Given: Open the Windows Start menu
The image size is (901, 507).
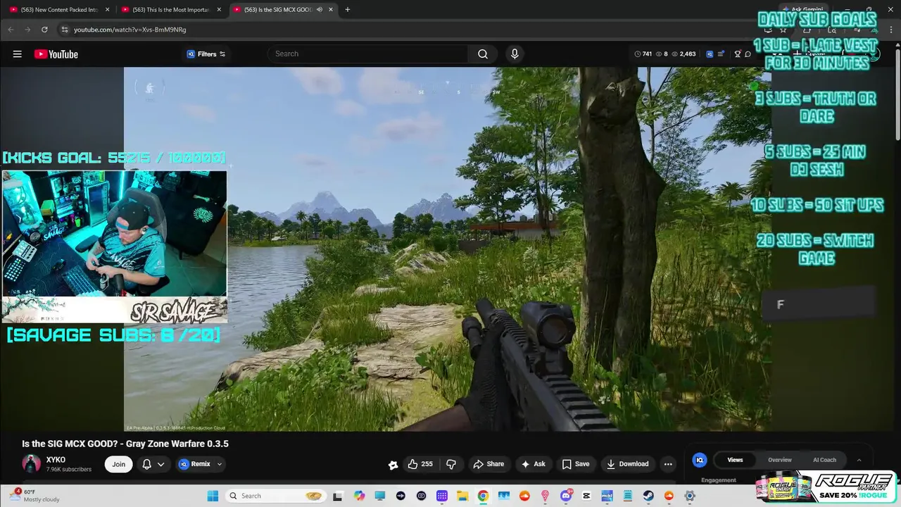Looking at the screenshot, I should pyautogui.click(x=213, y=496).
